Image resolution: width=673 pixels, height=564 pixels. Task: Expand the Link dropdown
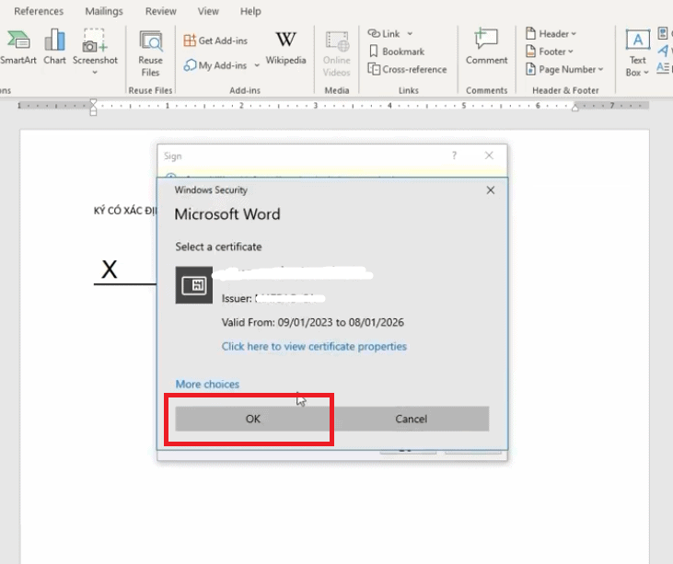(410, 33)
